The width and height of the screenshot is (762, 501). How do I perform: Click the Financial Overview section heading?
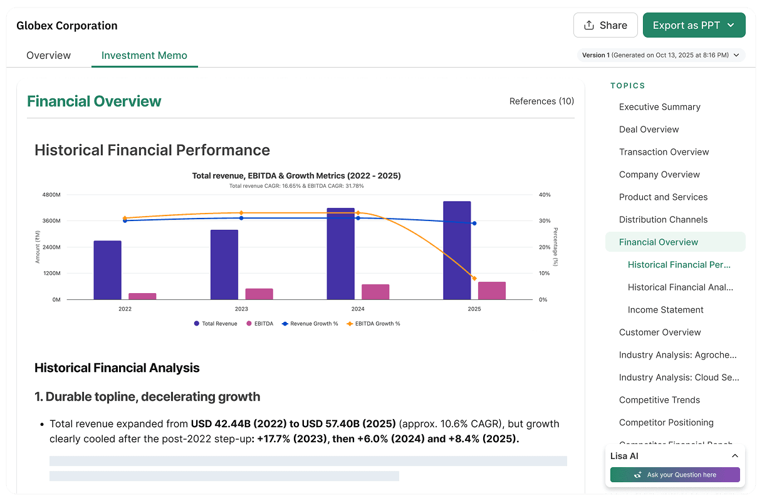point(94,101)
